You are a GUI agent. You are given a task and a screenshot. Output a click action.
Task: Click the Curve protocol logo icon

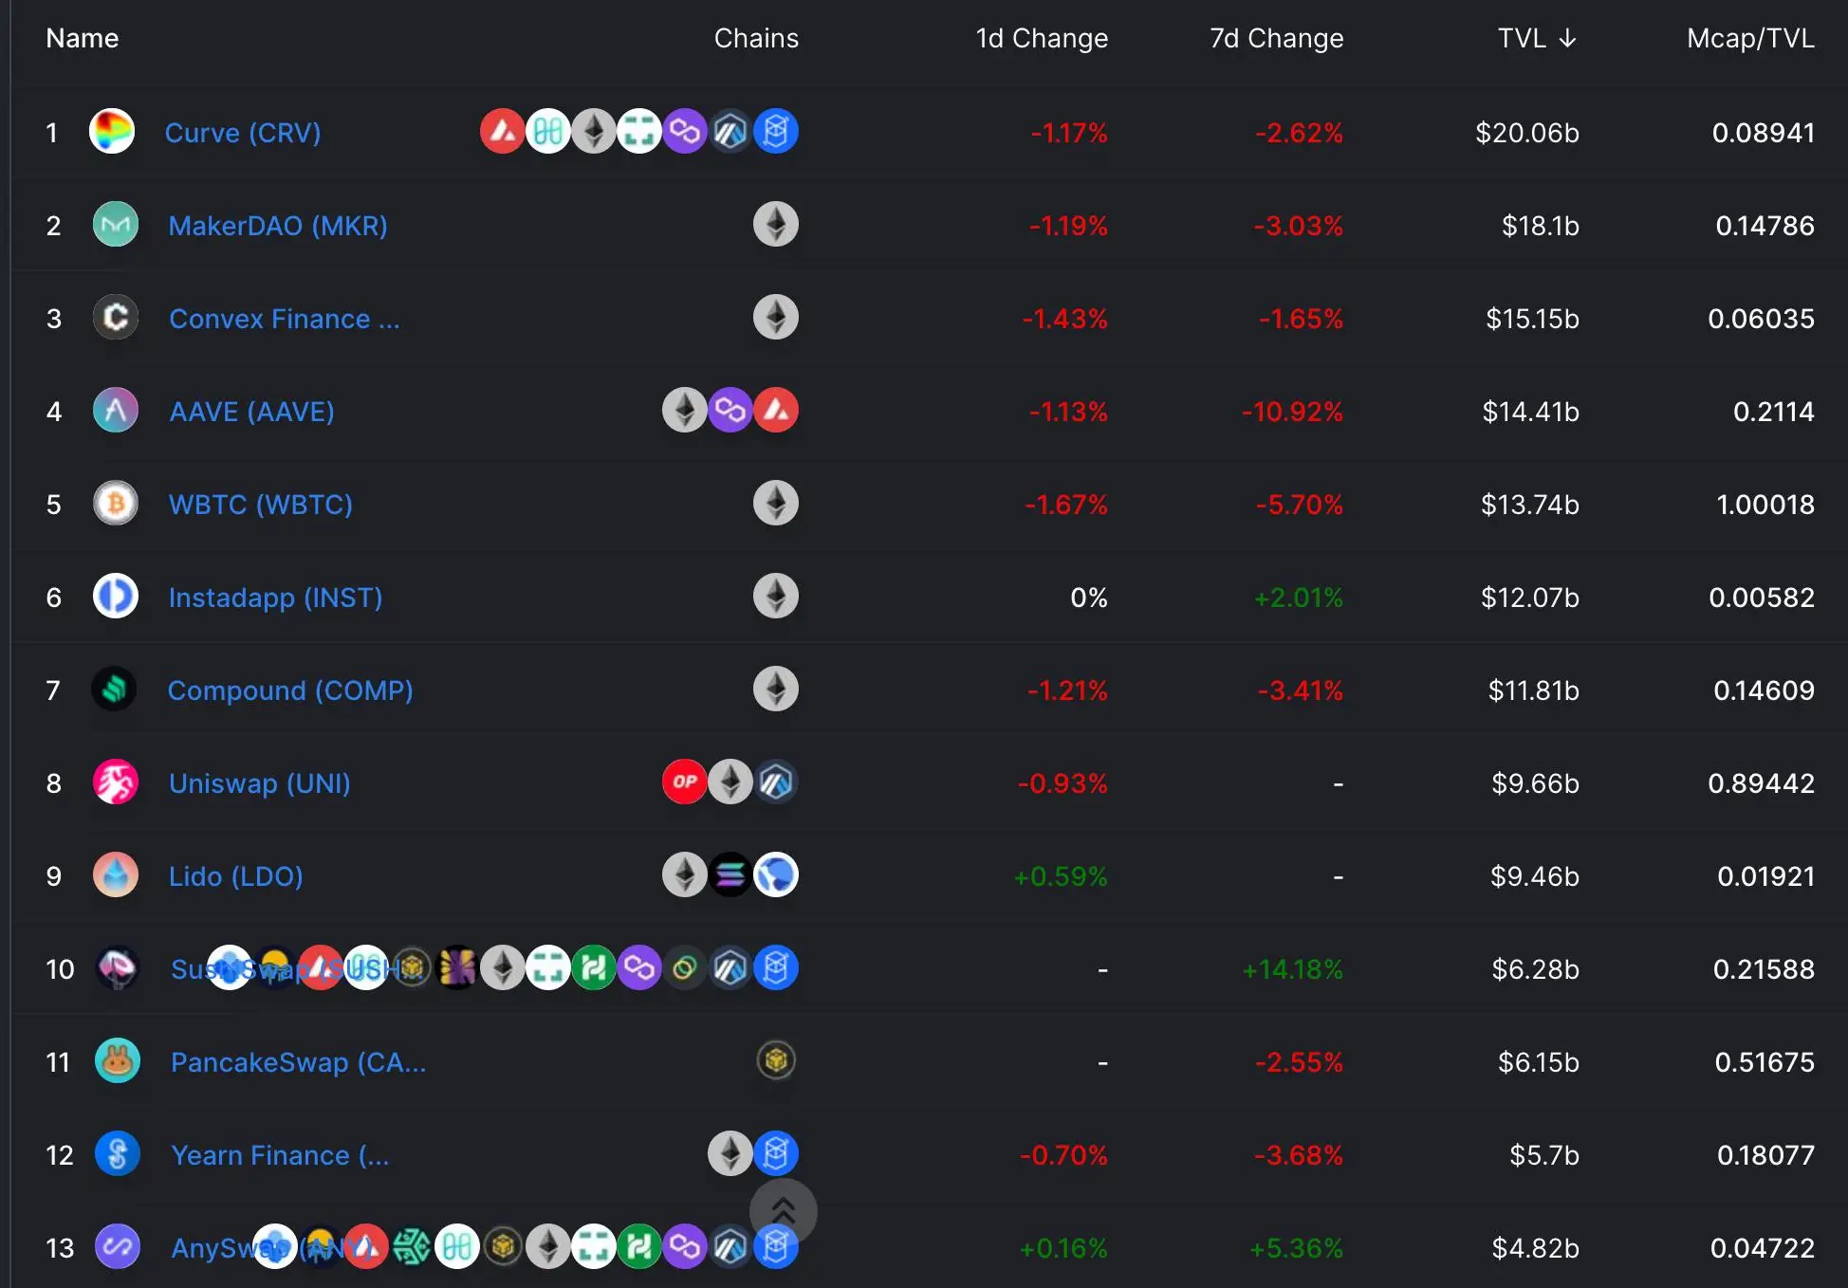coord(112,132)
